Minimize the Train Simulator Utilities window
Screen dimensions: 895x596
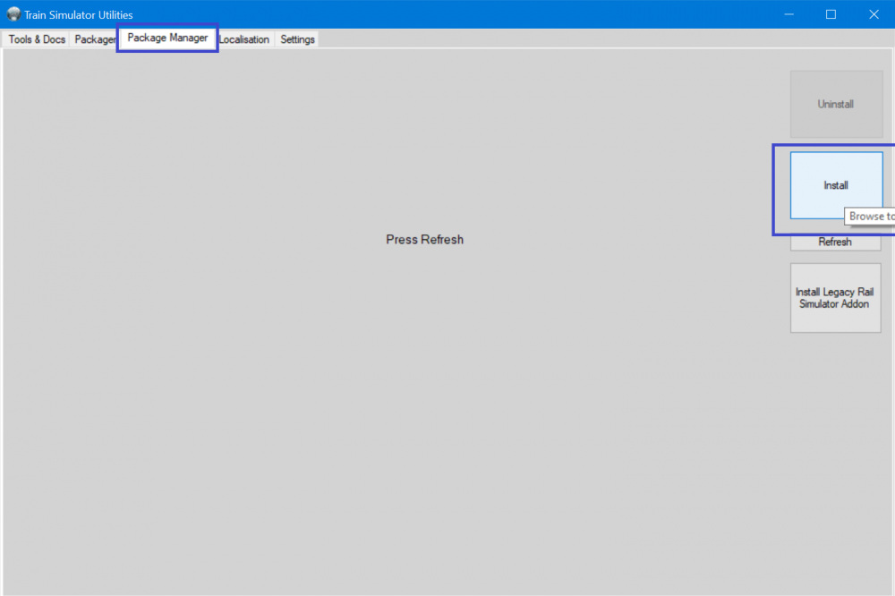click(x=789, y=14)
